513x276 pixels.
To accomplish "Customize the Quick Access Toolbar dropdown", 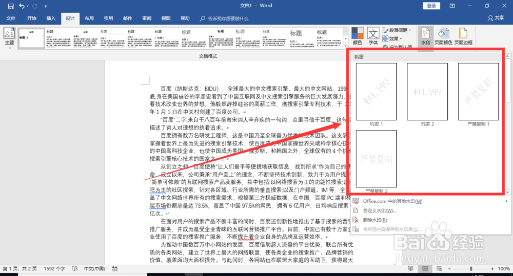I will (46, 6).
